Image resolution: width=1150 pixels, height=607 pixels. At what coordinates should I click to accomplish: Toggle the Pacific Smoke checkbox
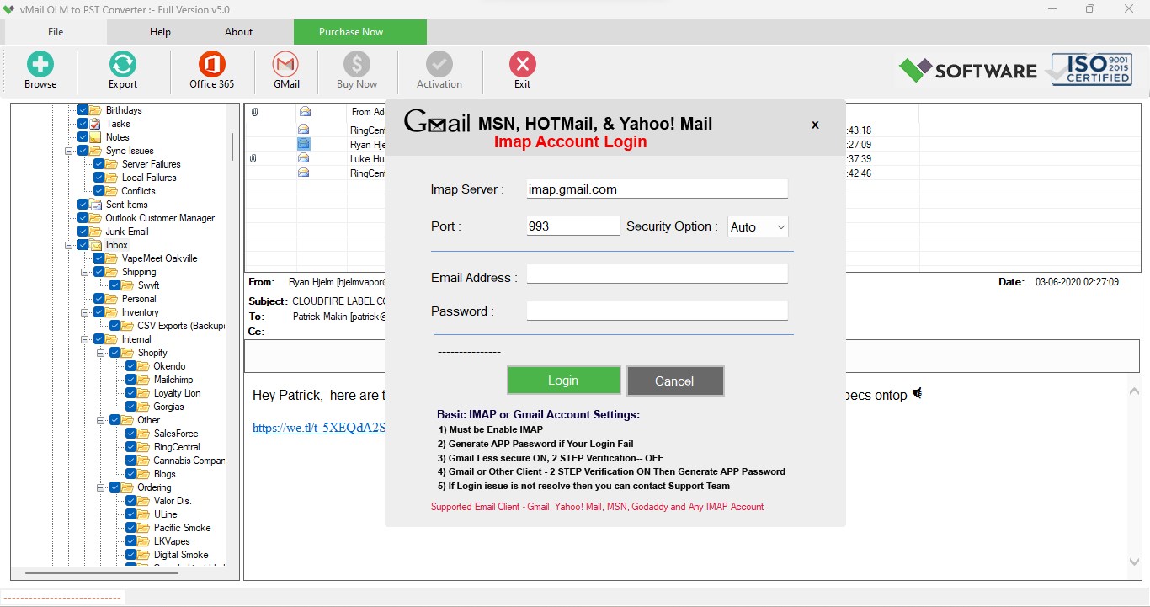131,528
